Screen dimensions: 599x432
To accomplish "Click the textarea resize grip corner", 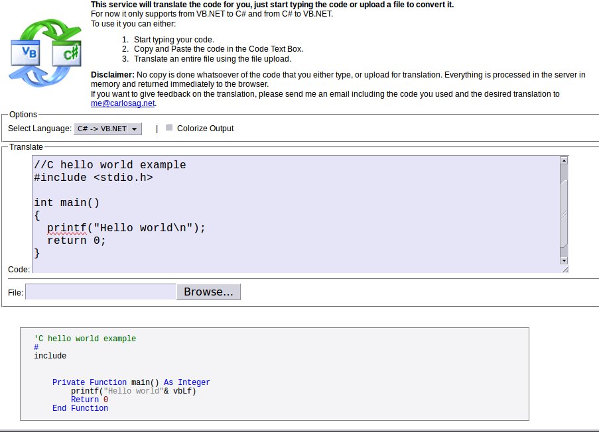I will tap(565, 270).
